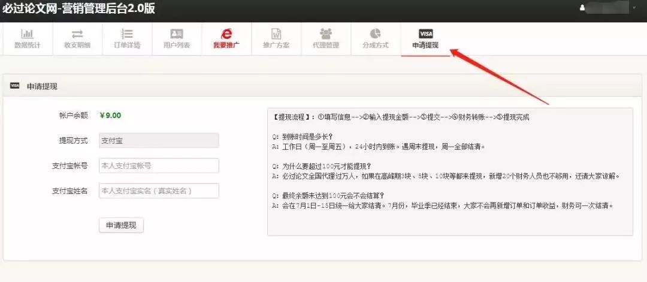
Task: Click the 申请提现 submit button
Action: [x=121, y=225]
